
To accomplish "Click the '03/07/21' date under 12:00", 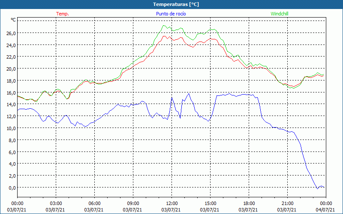I will pyautogui.click(x=171, y=210).
